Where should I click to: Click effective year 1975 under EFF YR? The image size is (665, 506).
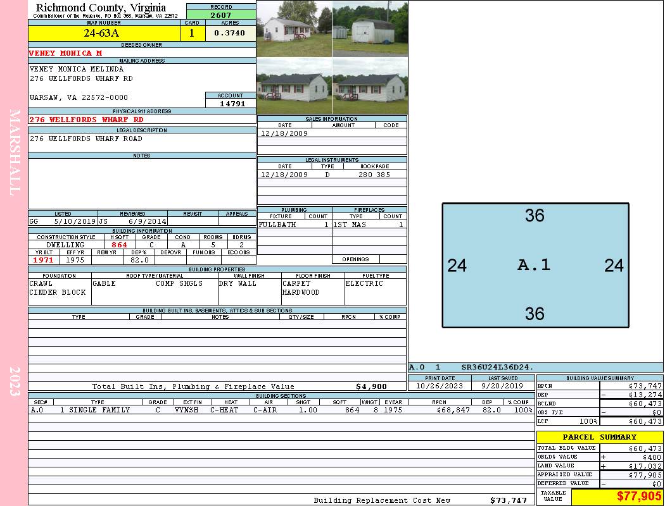(75, 260)
